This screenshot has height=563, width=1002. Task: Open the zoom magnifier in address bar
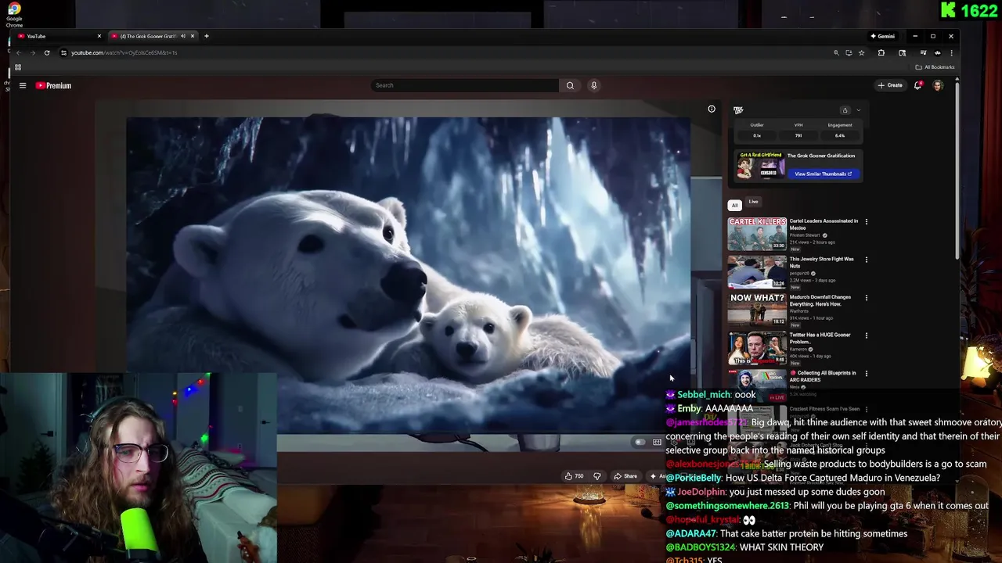(x=836, y=52)
